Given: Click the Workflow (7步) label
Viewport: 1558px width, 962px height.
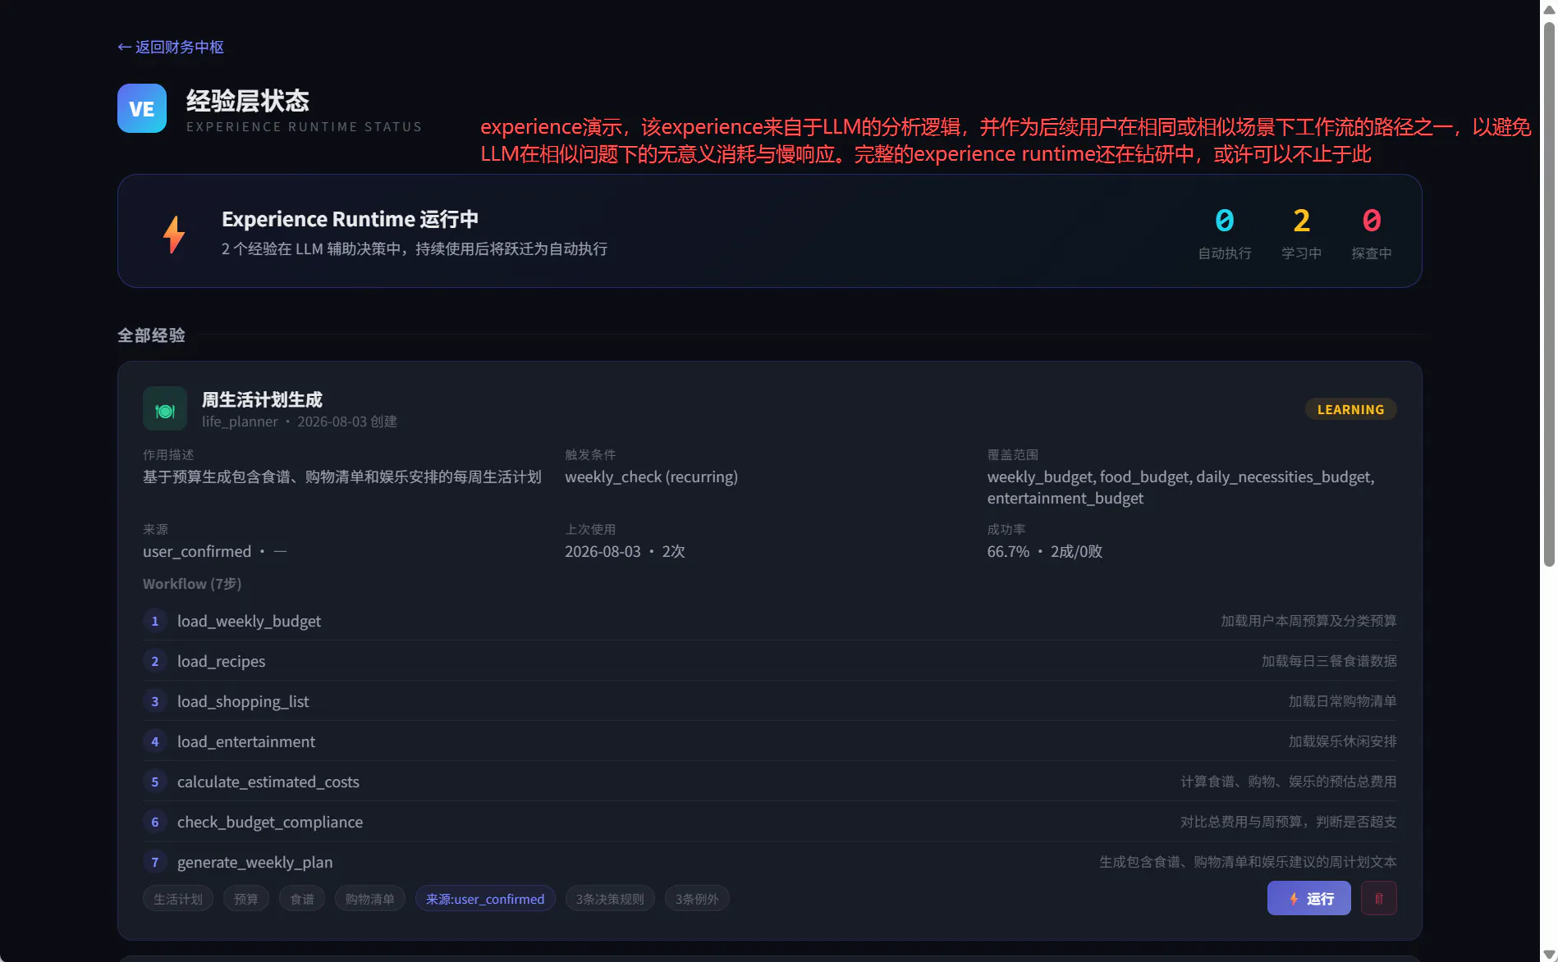Looking at the screenshot, I should click(192, 584).
